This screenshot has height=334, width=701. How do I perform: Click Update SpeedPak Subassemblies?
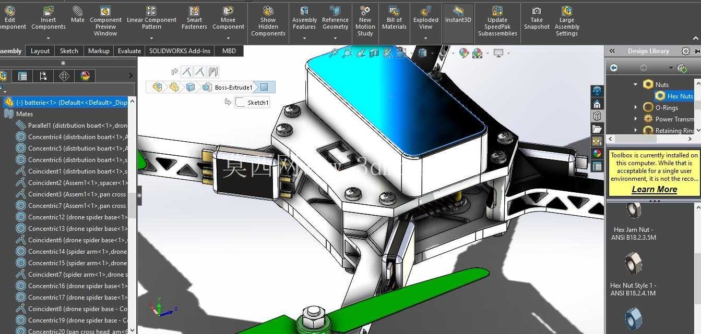tap(497, 21)
